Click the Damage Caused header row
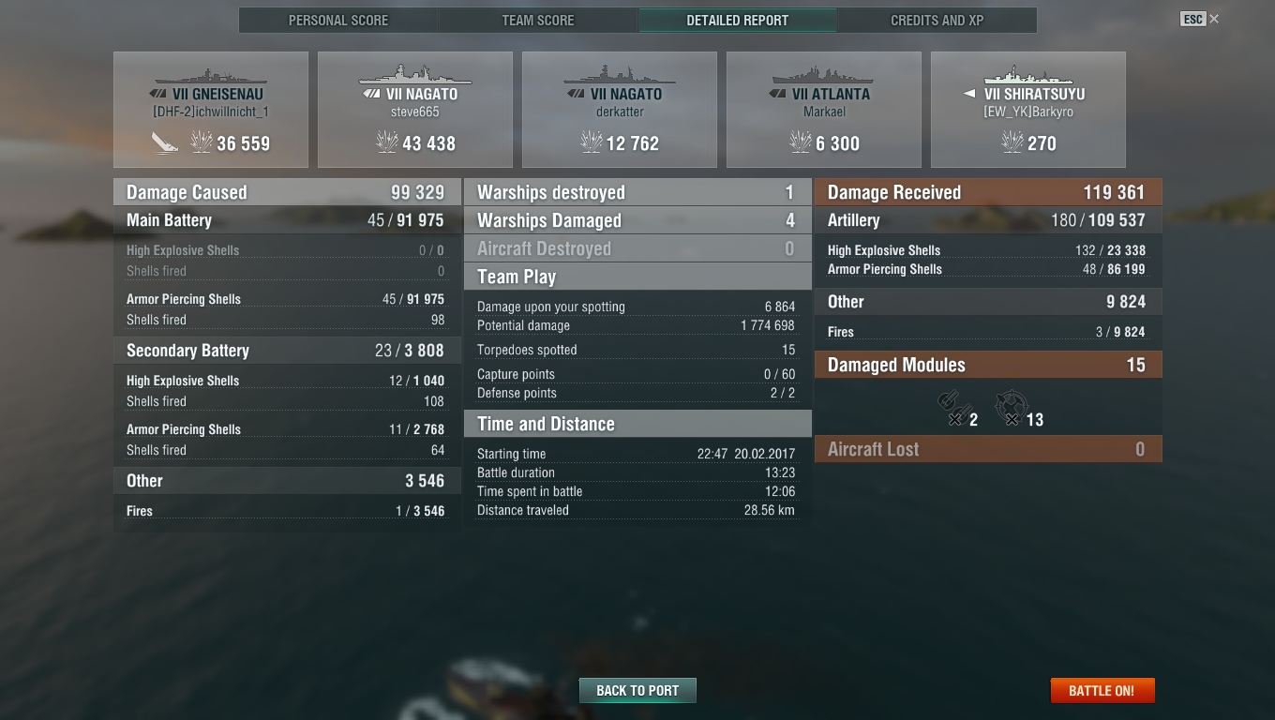 (x=286, y=192)
